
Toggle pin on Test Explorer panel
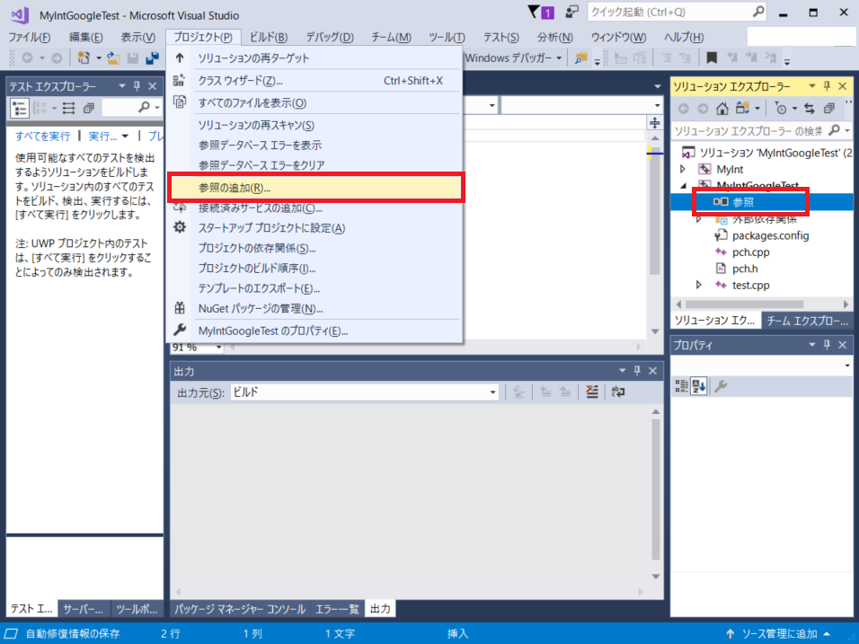137,86
